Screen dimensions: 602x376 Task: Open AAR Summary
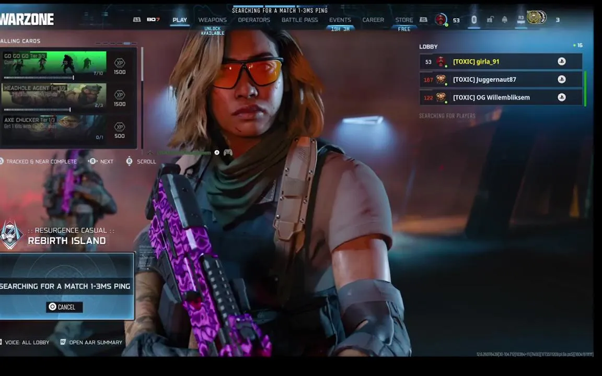point(91,342)
